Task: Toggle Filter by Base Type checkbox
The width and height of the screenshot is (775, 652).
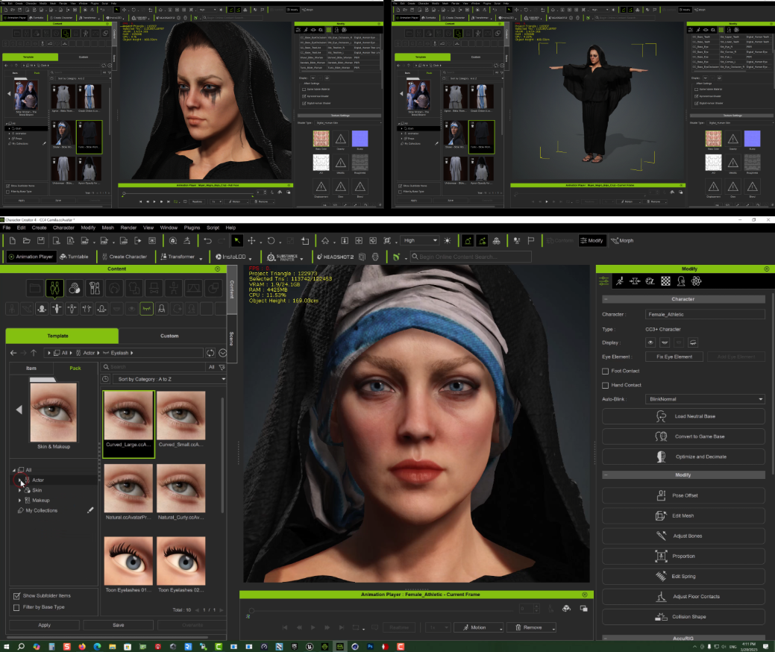Action: pyautogui.click(x=17, y=607)
